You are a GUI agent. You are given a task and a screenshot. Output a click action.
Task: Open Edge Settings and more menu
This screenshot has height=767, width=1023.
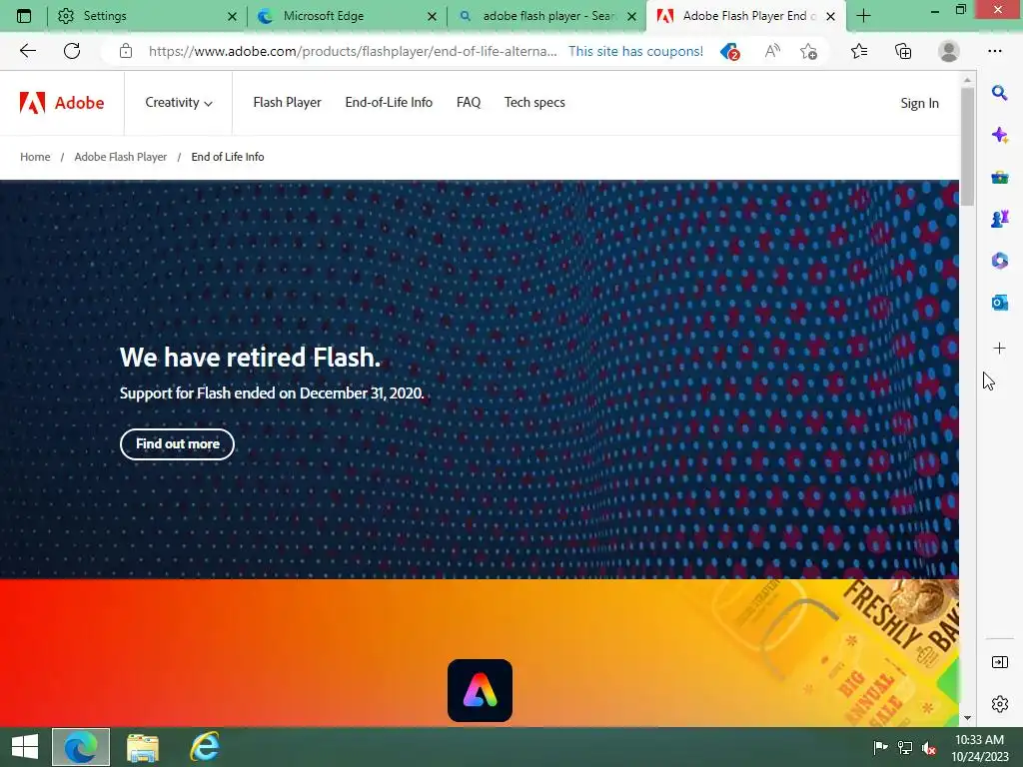point(994,51)
